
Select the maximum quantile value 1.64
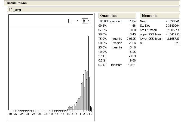tap(133, 21)
